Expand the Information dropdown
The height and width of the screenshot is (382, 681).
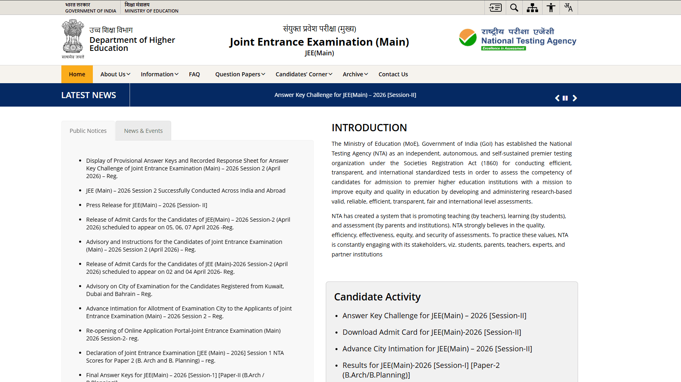pyautogui.click(x=159, y=74)
